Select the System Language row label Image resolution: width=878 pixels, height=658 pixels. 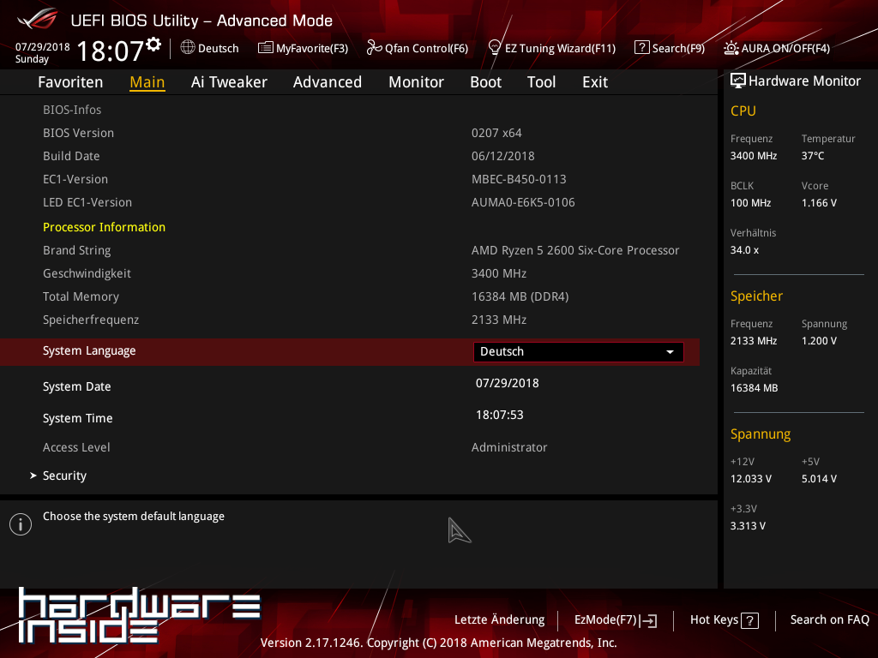point(89,350)
